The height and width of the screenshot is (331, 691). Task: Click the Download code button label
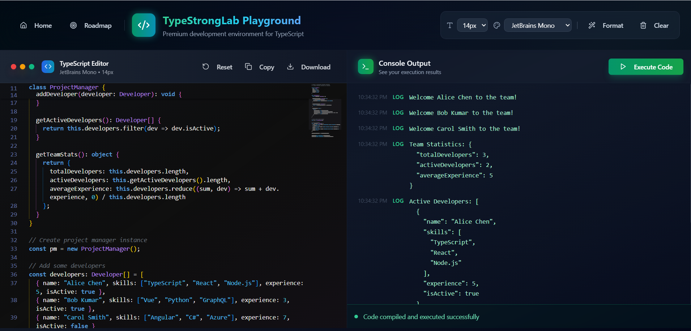316,67
